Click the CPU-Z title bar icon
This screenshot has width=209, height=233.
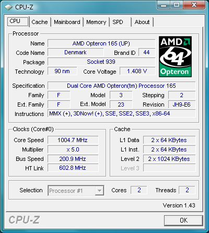point(8,7)
